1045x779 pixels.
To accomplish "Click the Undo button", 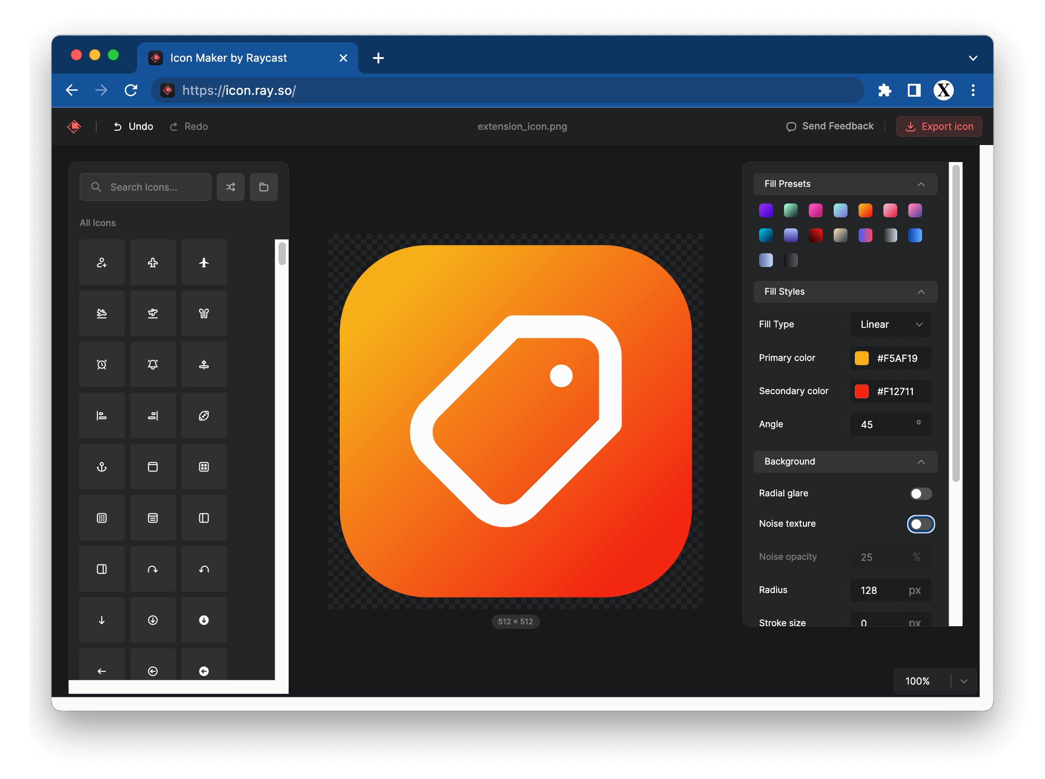I will pyautogui.click(x=134, y=126).
